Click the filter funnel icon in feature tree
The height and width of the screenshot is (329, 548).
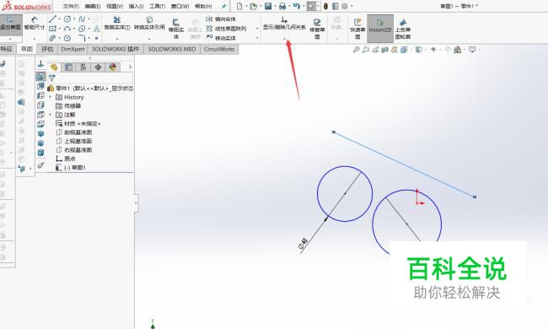tap(52, 78)
